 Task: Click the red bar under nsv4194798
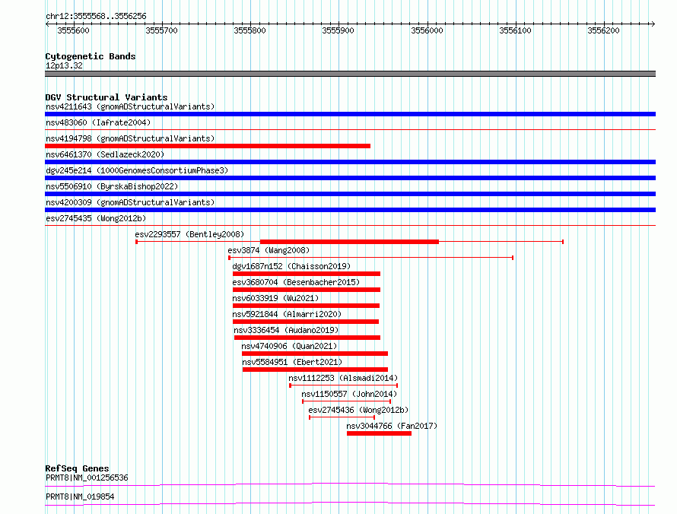coord(208,146)
